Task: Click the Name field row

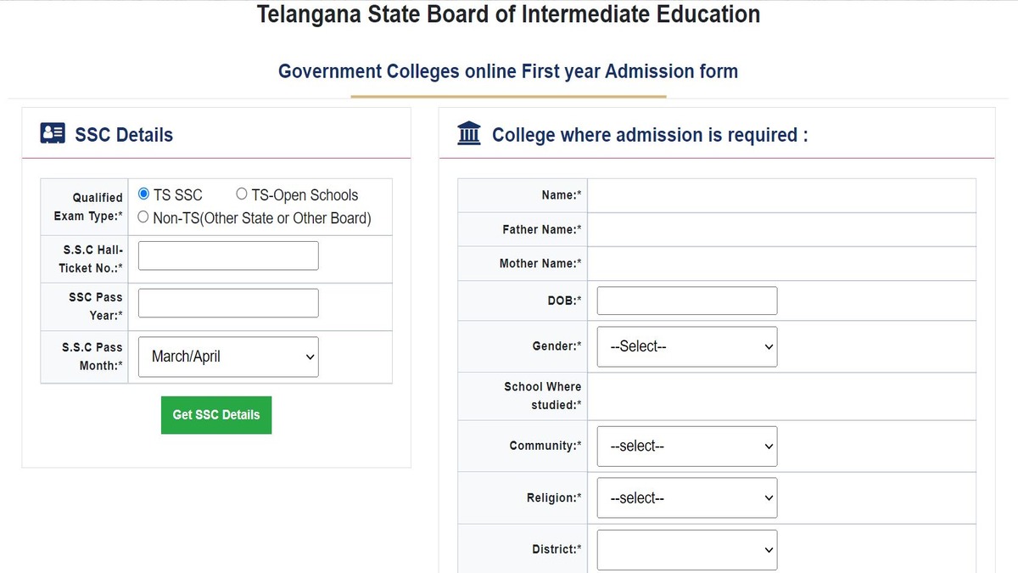Action: [x=717, y=195]
